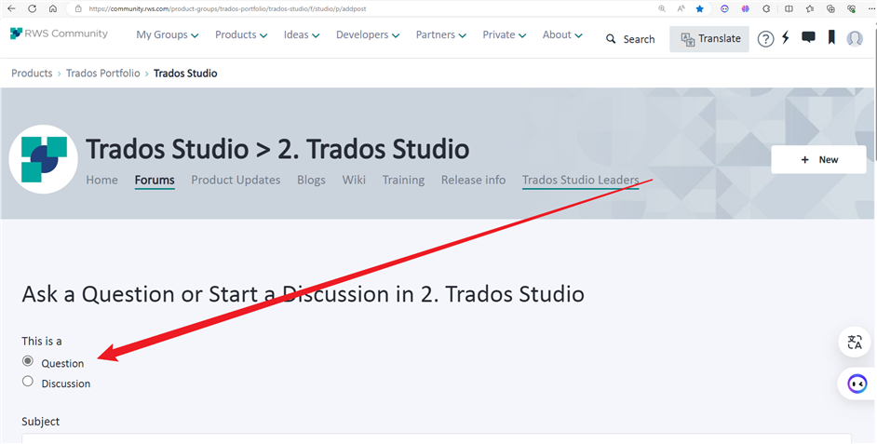
Task: Switch to the Forums tab
Action: [x=155, y=180]
